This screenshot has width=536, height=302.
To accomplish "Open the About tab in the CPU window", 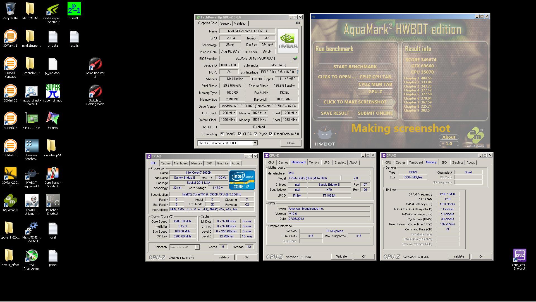I will [236, 163].
